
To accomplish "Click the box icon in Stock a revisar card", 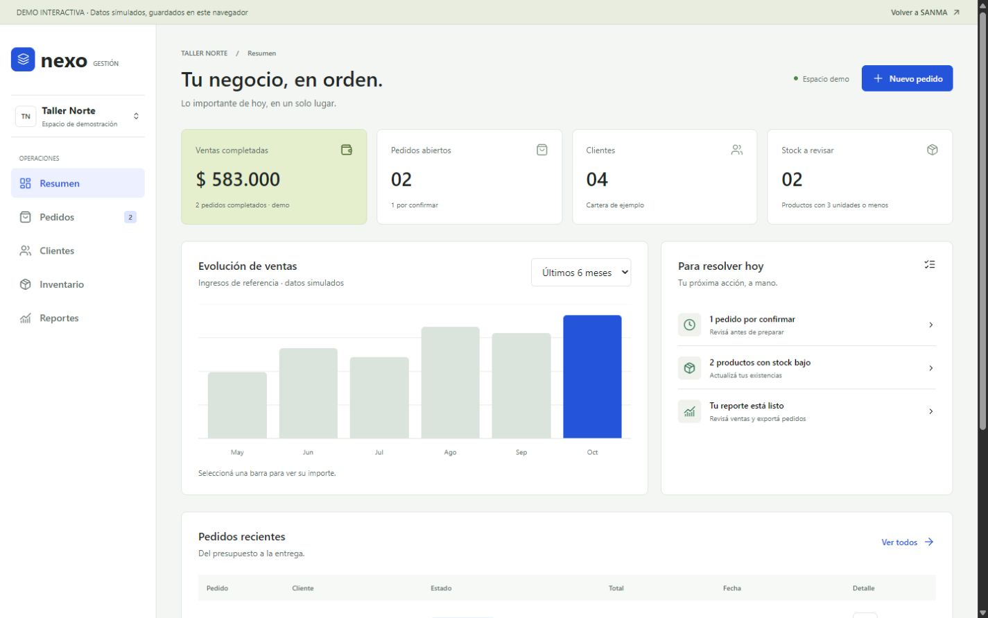I will point(933,150).
